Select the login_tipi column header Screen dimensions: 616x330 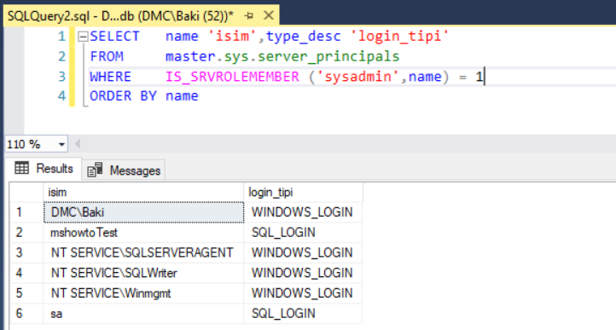click(303, 193)
